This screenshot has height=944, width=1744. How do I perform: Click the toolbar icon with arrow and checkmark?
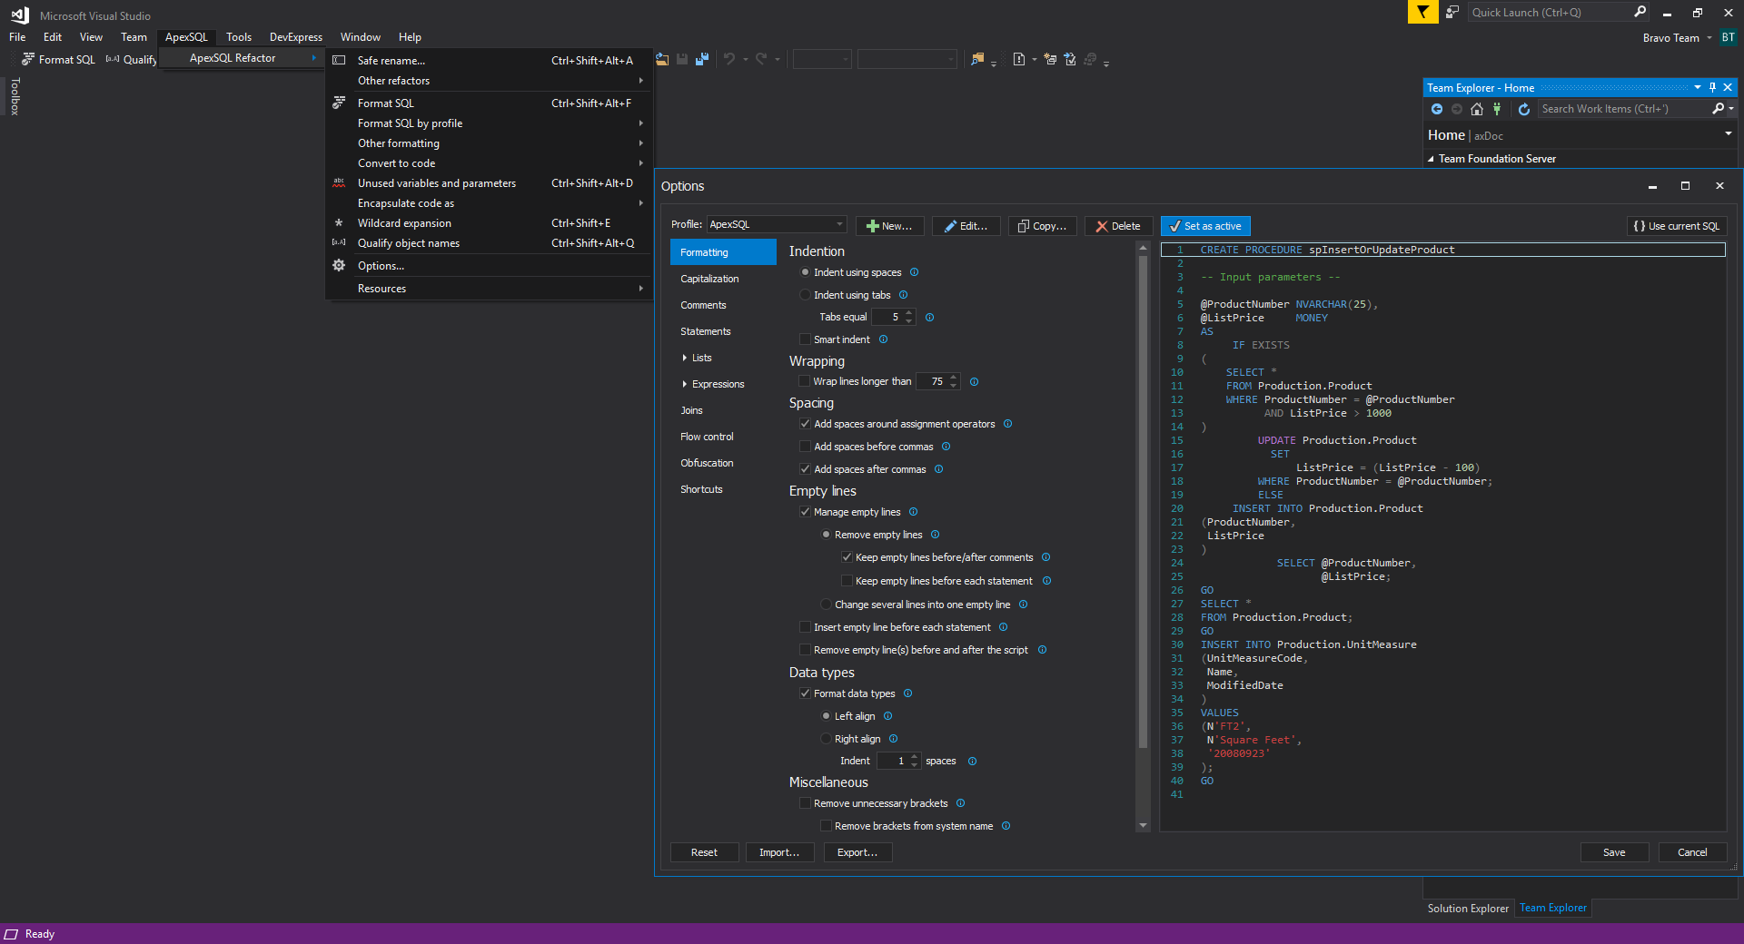point(1070,59)
